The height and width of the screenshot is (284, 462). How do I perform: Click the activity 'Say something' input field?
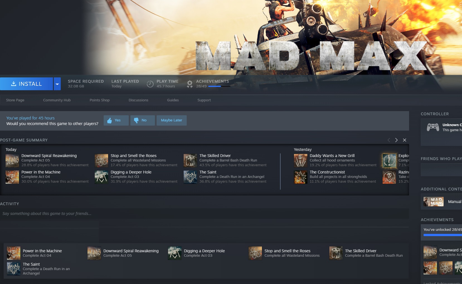click(x=205, y=214)
